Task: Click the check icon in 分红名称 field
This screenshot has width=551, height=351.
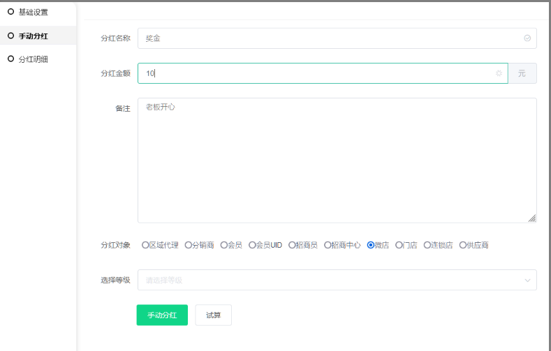Action: pyautogui.click(x=527, y=38)
